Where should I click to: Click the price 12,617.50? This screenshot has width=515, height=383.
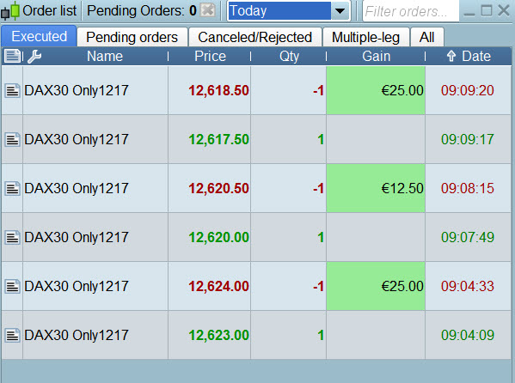[218, 139]
